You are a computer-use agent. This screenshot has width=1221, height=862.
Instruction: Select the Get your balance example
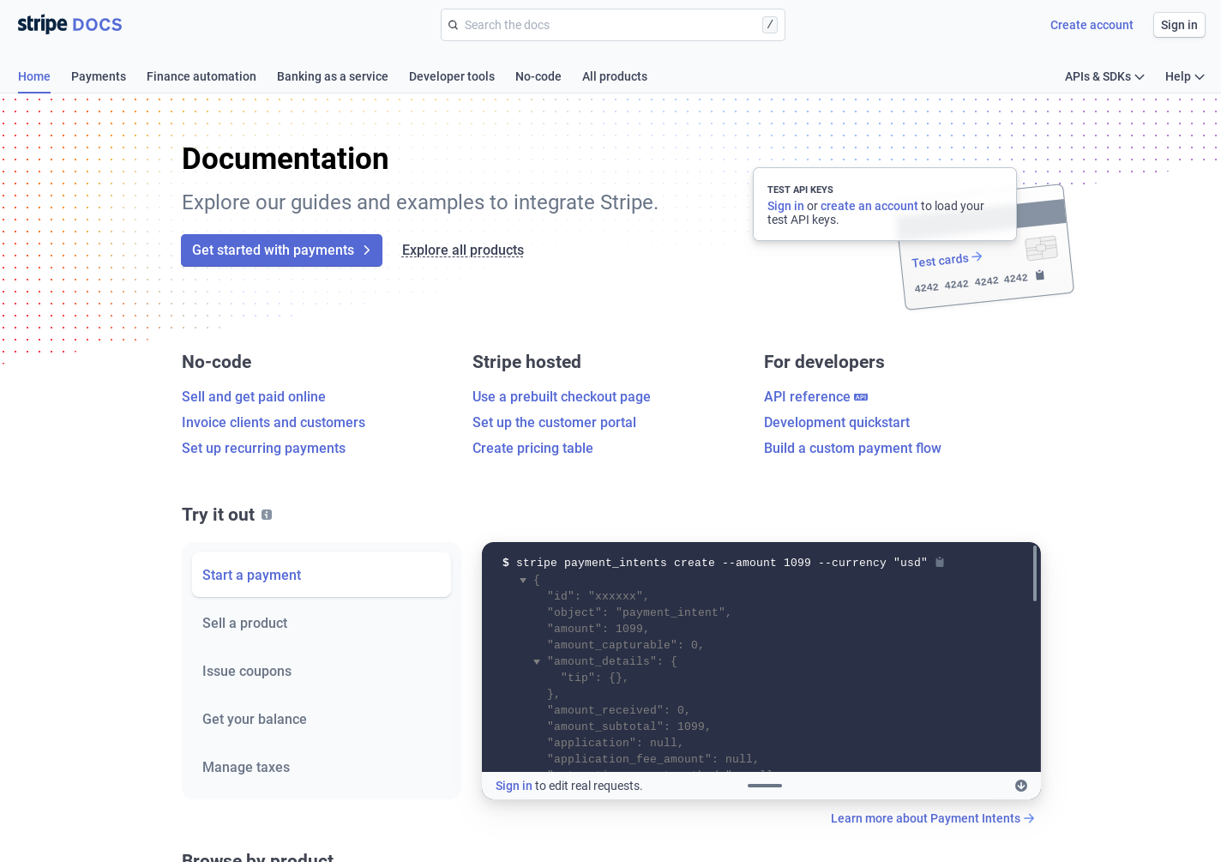(322, 719)
